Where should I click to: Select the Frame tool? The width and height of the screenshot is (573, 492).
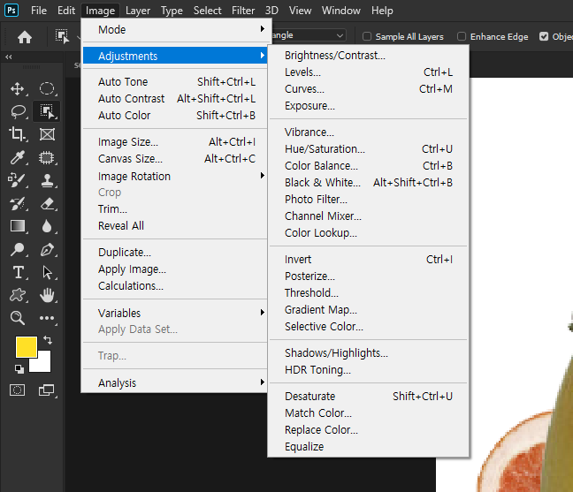click(47, 134)
